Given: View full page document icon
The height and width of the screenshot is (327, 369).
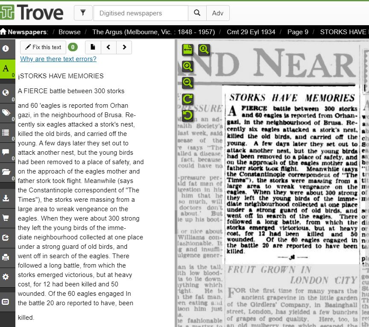Looking at the screenshot, I should [x=93, y=47].
